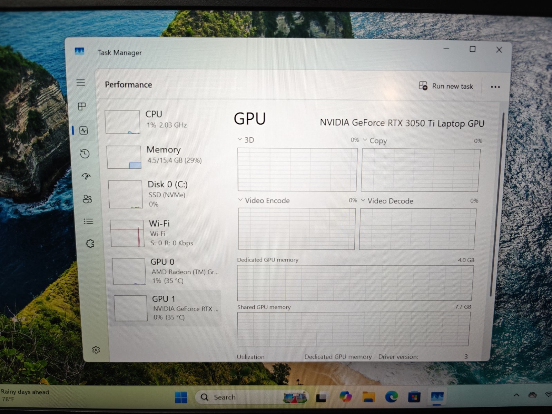Select the Performance page icon in sidebar

pos(83,130)
